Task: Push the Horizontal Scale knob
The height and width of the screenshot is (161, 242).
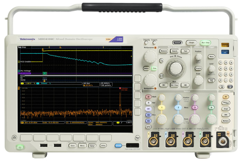Action: click(198, 80)
